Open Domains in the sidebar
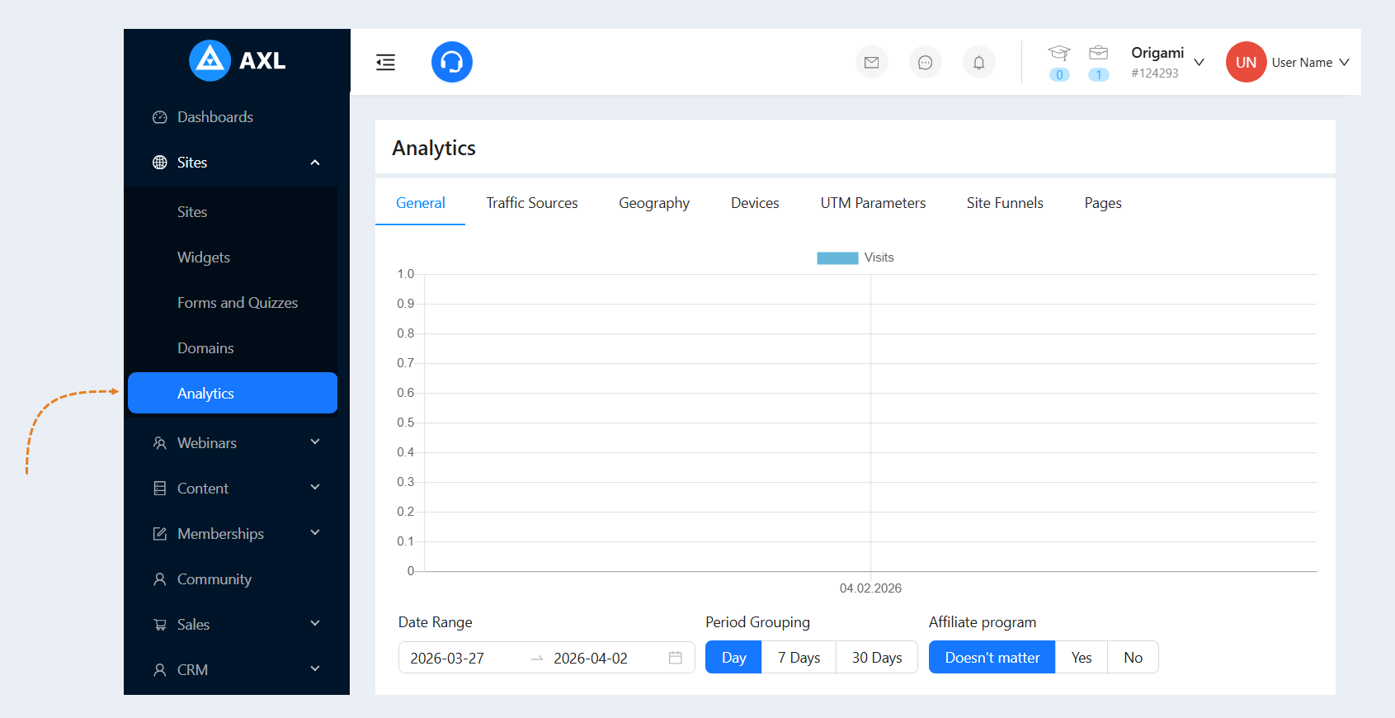 point(233,348)
